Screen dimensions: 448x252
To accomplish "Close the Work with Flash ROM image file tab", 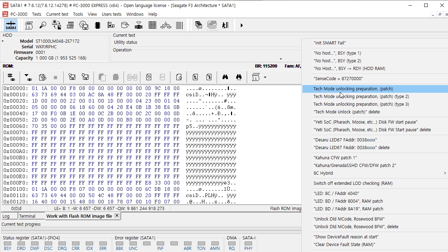I will 117,216.
